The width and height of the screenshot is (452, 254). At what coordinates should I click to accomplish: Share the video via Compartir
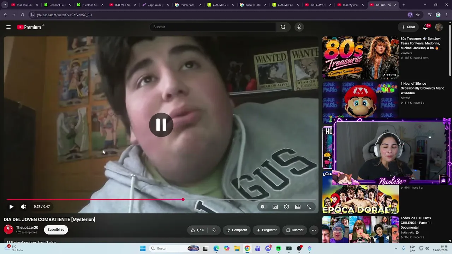[237, 230]
